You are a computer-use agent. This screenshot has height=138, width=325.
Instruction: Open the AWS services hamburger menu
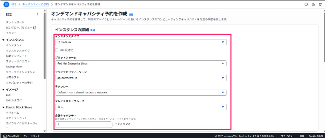click(6, 4)
